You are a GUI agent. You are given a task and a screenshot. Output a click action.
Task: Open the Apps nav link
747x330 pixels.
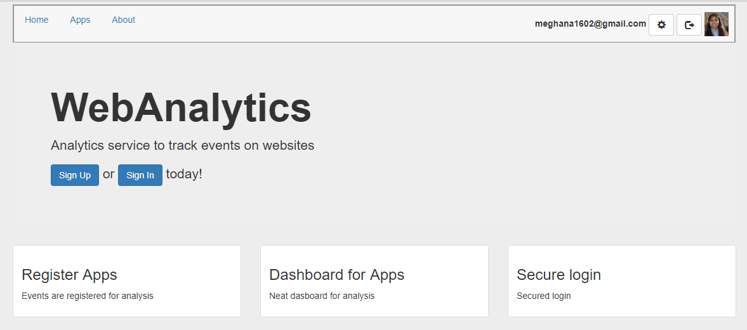[x=80, y=20]
